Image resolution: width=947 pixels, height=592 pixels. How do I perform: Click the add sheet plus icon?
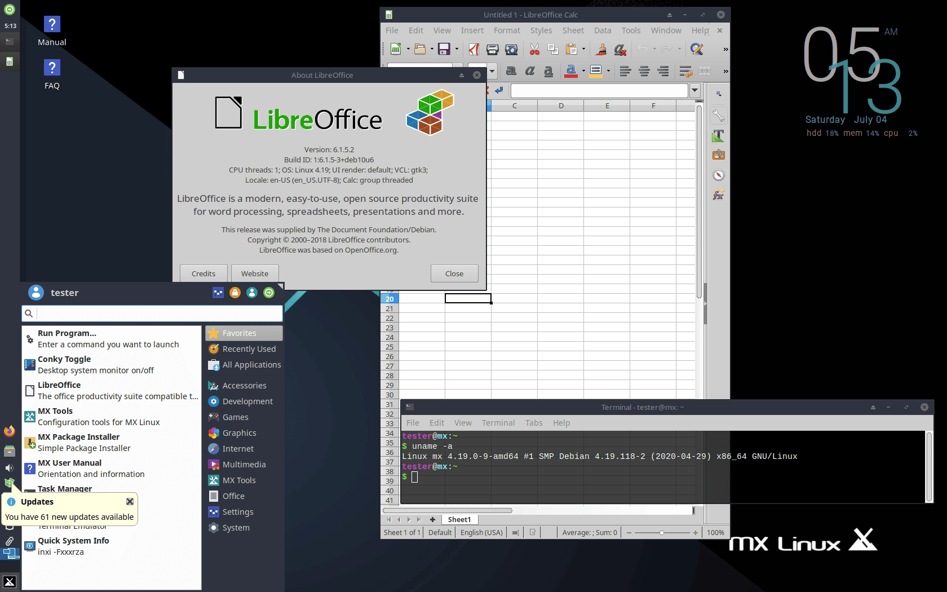[432, 519]
